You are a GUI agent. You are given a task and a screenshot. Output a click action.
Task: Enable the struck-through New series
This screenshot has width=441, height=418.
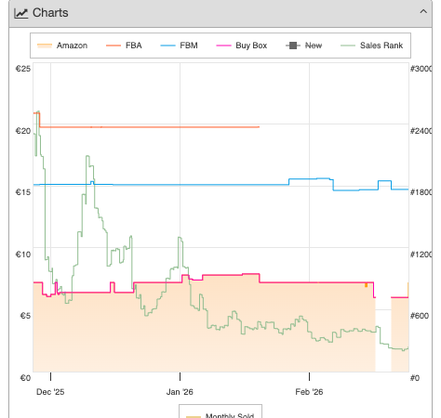(x=303, y=46)
